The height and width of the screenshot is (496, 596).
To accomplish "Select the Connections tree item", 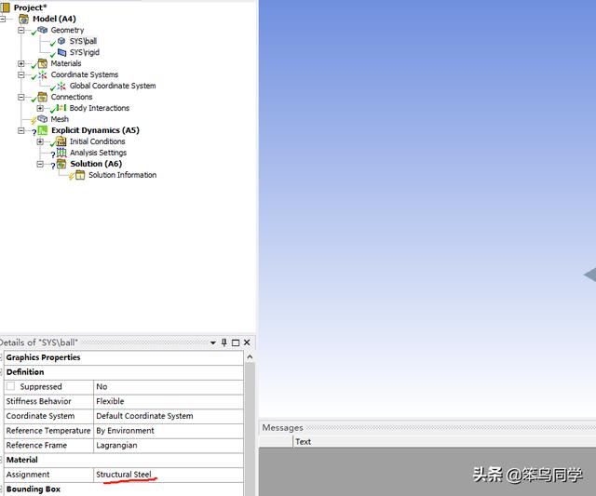I will pos(71,97).
